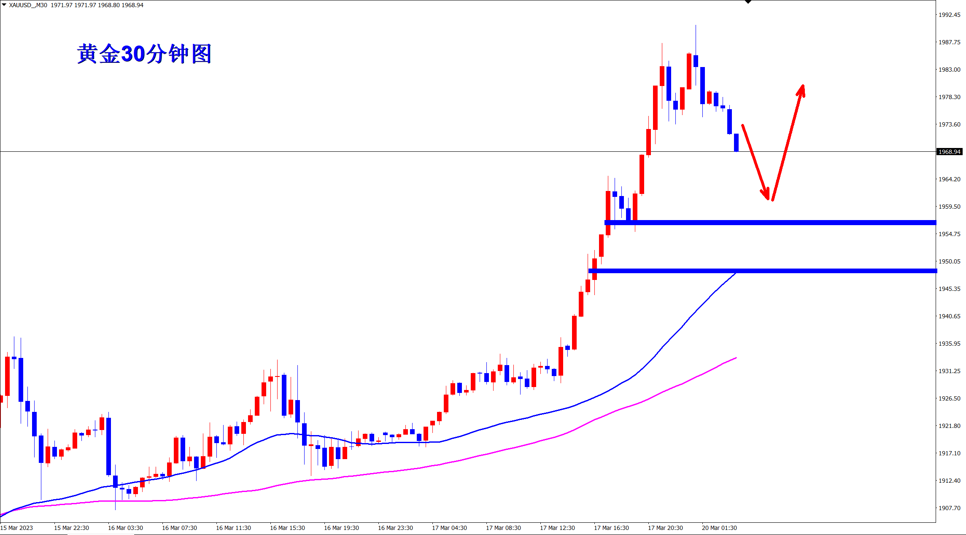Click the triangle before XAUUSD_,M30 symbol

click(x=4, y=5)
